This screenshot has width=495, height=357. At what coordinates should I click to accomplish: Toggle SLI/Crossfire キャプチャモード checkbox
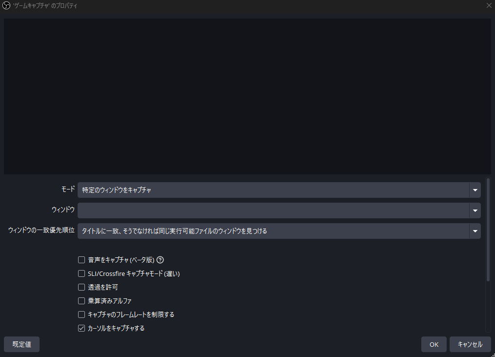[x=82, y=273]
